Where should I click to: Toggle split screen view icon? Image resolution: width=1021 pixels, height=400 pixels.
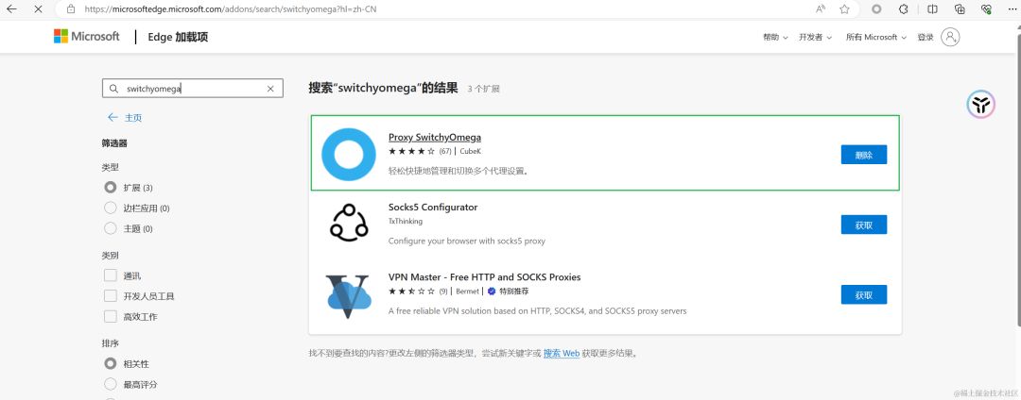(x=932, y=8)
